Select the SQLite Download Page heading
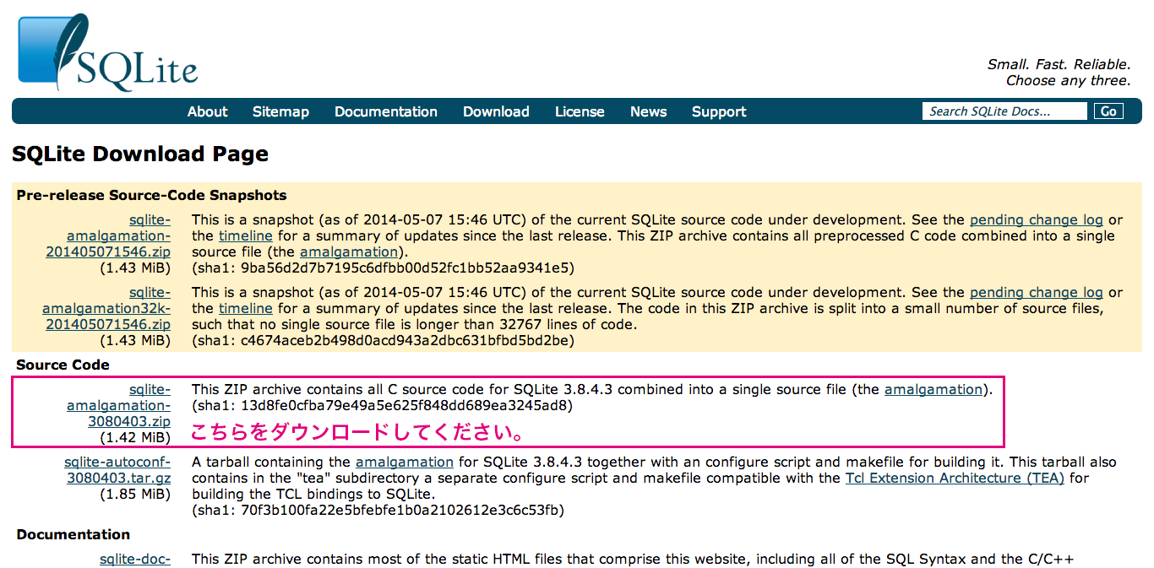This screenshot has width=1154, height=568. coord(140,154)
